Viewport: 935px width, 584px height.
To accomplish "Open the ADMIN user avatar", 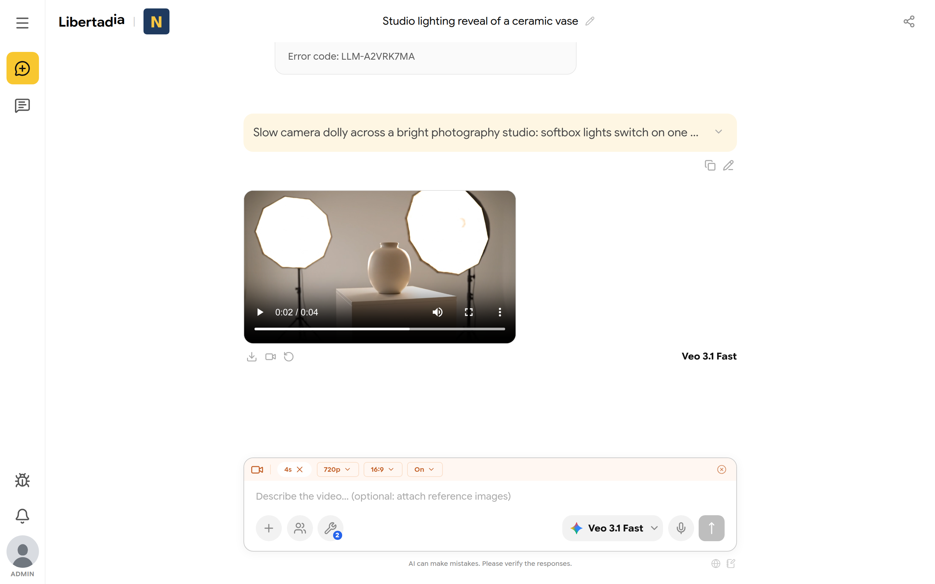I will (22, 551).
